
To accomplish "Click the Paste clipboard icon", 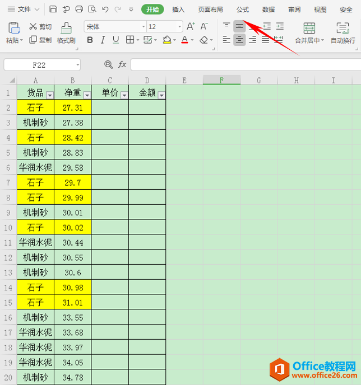I will pos(14,28).
